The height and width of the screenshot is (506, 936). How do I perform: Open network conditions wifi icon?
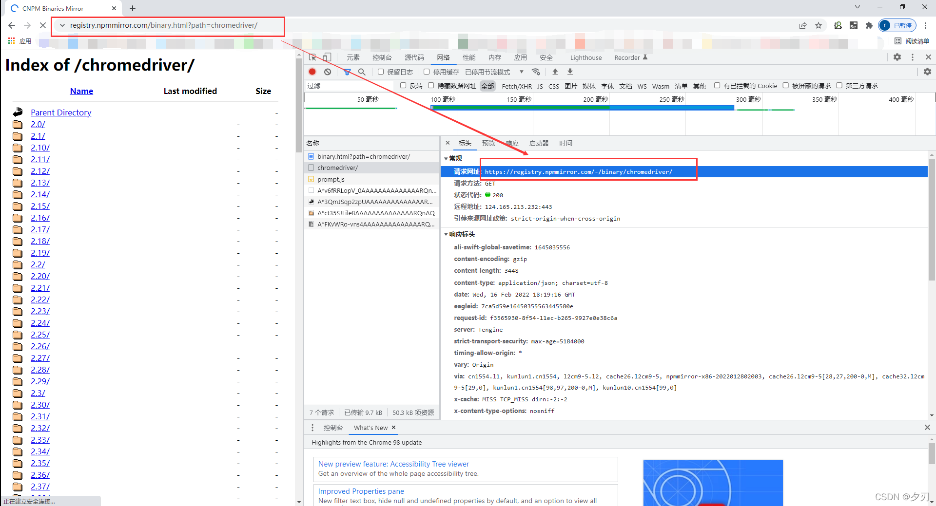click(x=536, y=72)
